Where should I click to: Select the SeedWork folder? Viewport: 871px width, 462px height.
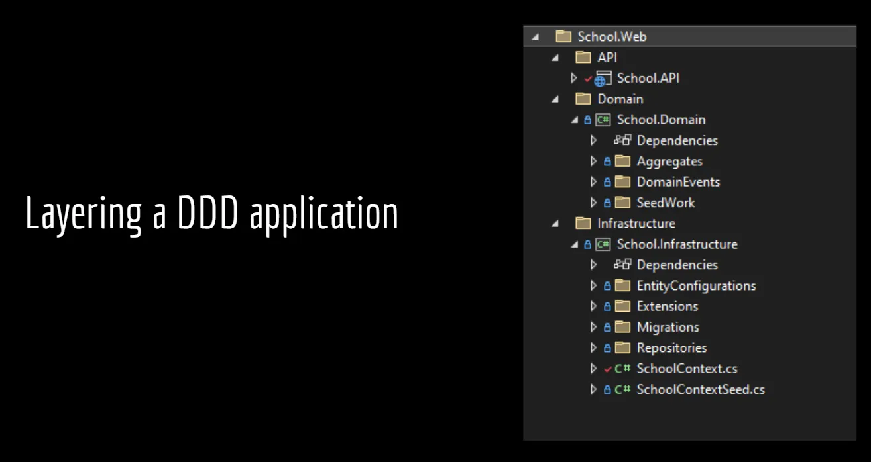click(x=666, y=203)
